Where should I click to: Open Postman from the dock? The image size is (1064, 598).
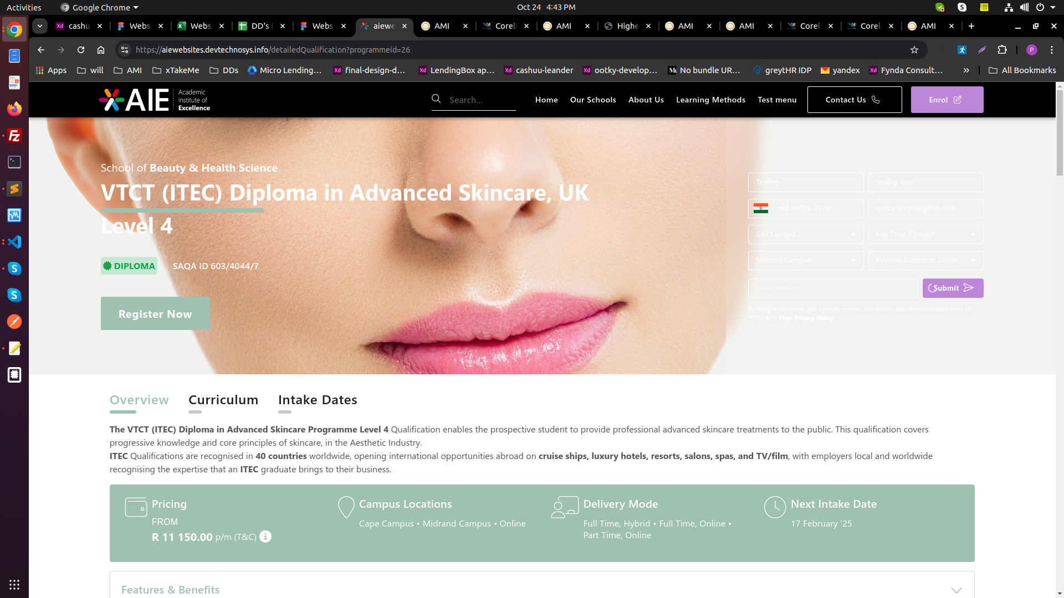click(14, 322)
